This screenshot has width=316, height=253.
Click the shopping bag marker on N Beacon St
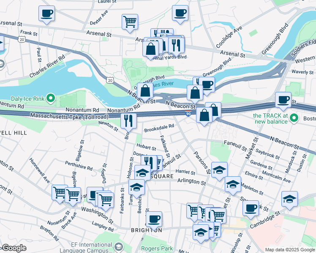point(145,92)
